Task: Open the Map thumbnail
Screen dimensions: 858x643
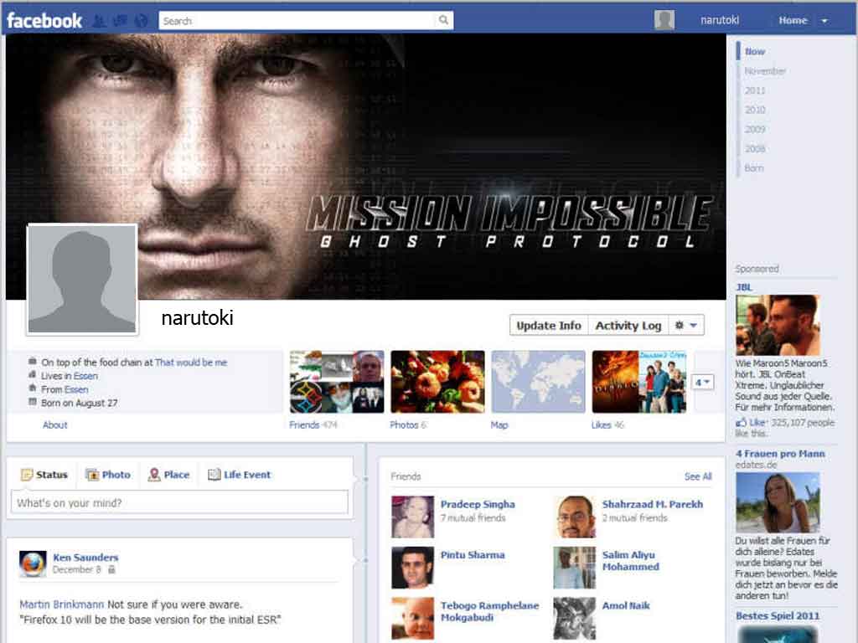Action: coord(538,382)
